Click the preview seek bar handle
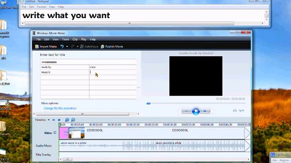The image size is (291, 163). (x=149, y=104)
